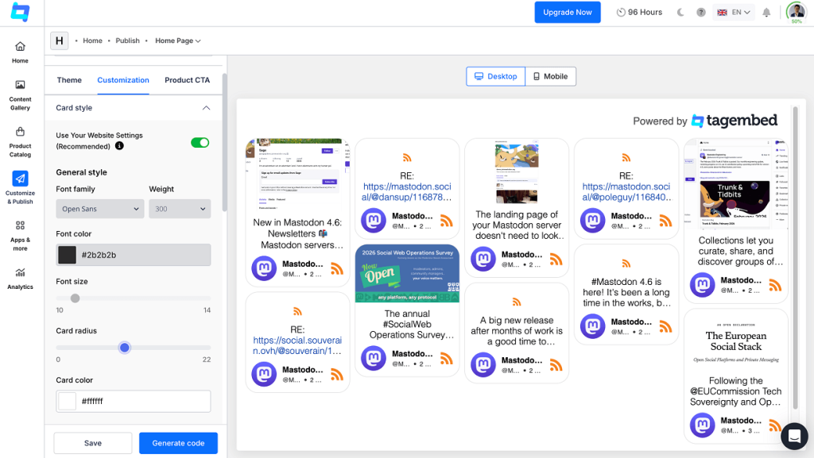
Task: Open the font Weight dropdown
Action: coord(180,209)
